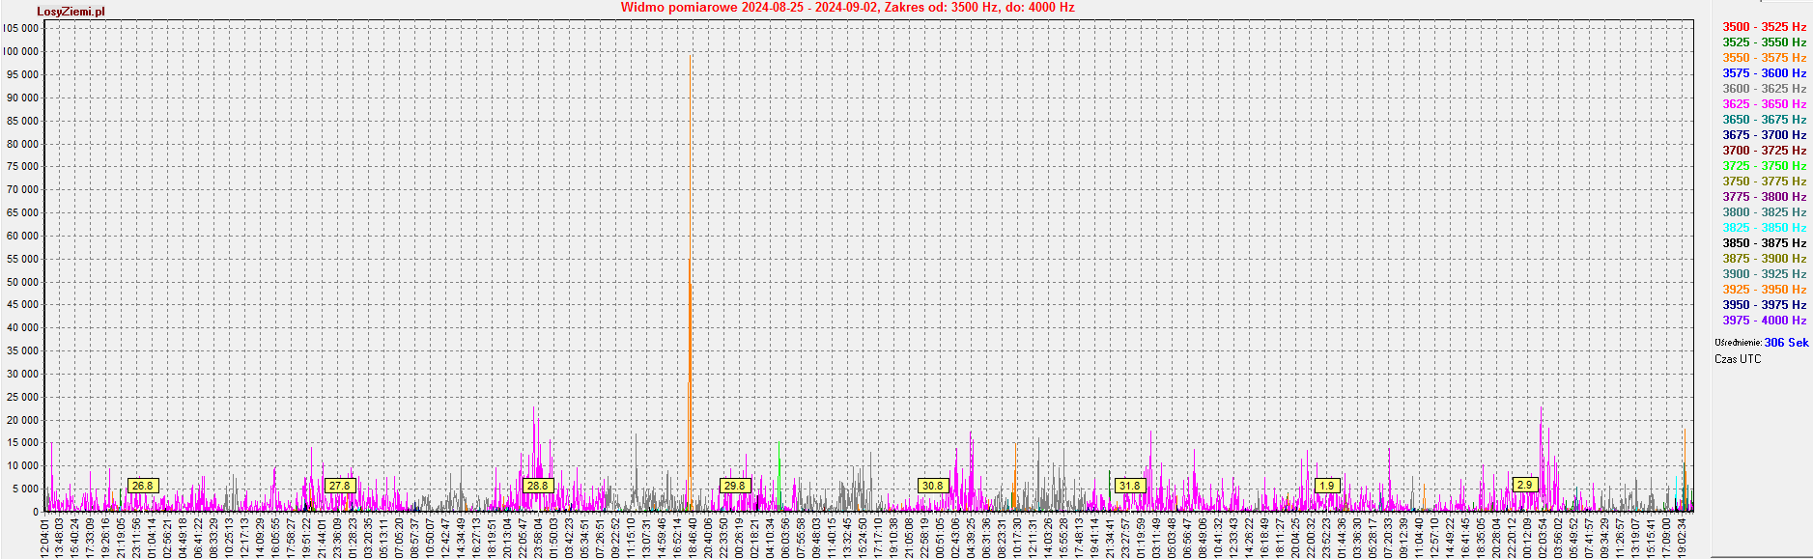
Task: Click the 29.8 date marker
Action: (x=734, y=486)
